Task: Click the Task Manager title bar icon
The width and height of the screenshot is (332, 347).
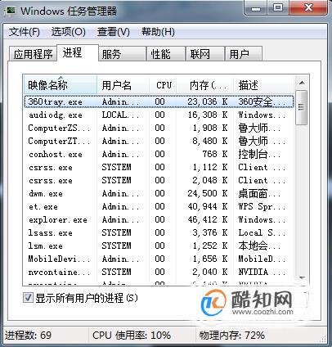Action: [11, 11]
